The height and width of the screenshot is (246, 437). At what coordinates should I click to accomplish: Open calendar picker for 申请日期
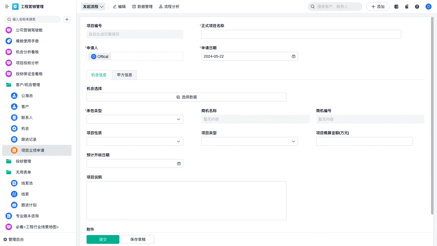click(294, 56)
